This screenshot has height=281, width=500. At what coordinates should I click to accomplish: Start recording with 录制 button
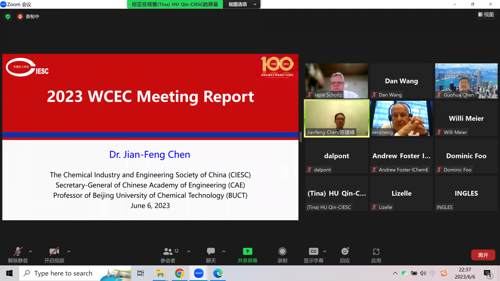[x=282, y=255]
